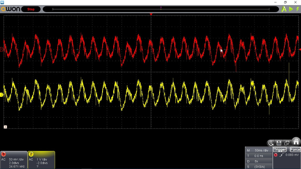Open channel 1 50 mV /div setting
Screen dimensions: 301x169
point(17,159)
